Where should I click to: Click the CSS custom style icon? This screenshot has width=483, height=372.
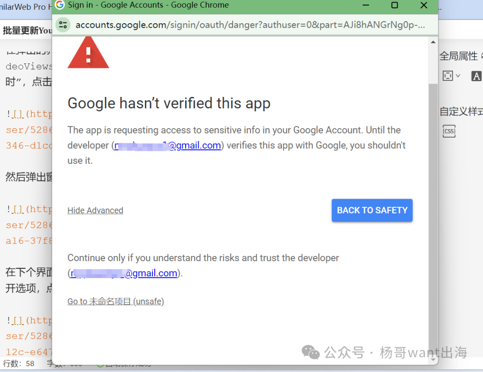449,131
